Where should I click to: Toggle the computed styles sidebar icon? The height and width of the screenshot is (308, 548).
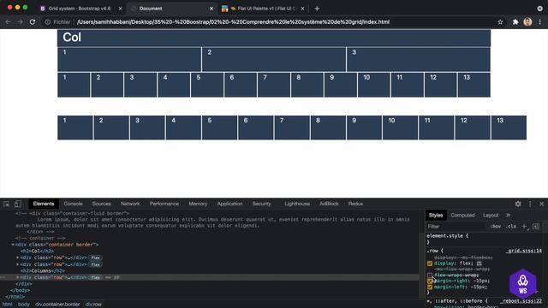click(536, 226)
